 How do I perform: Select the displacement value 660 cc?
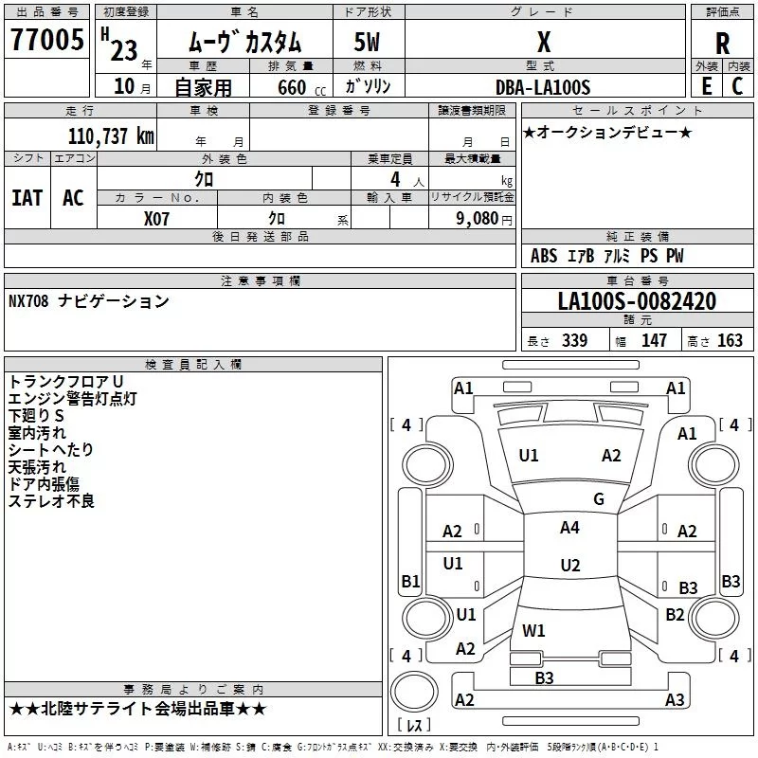(301, 87)
